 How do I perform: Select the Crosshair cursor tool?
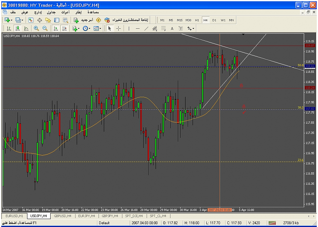pyautogui.click(x=118, y=28)
